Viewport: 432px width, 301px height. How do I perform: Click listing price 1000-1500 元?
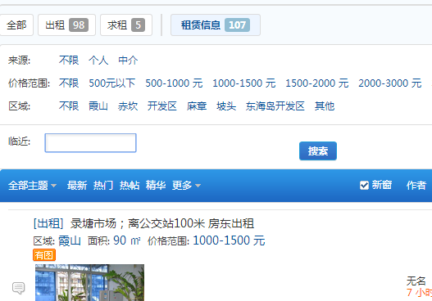[x=229, y=240]
